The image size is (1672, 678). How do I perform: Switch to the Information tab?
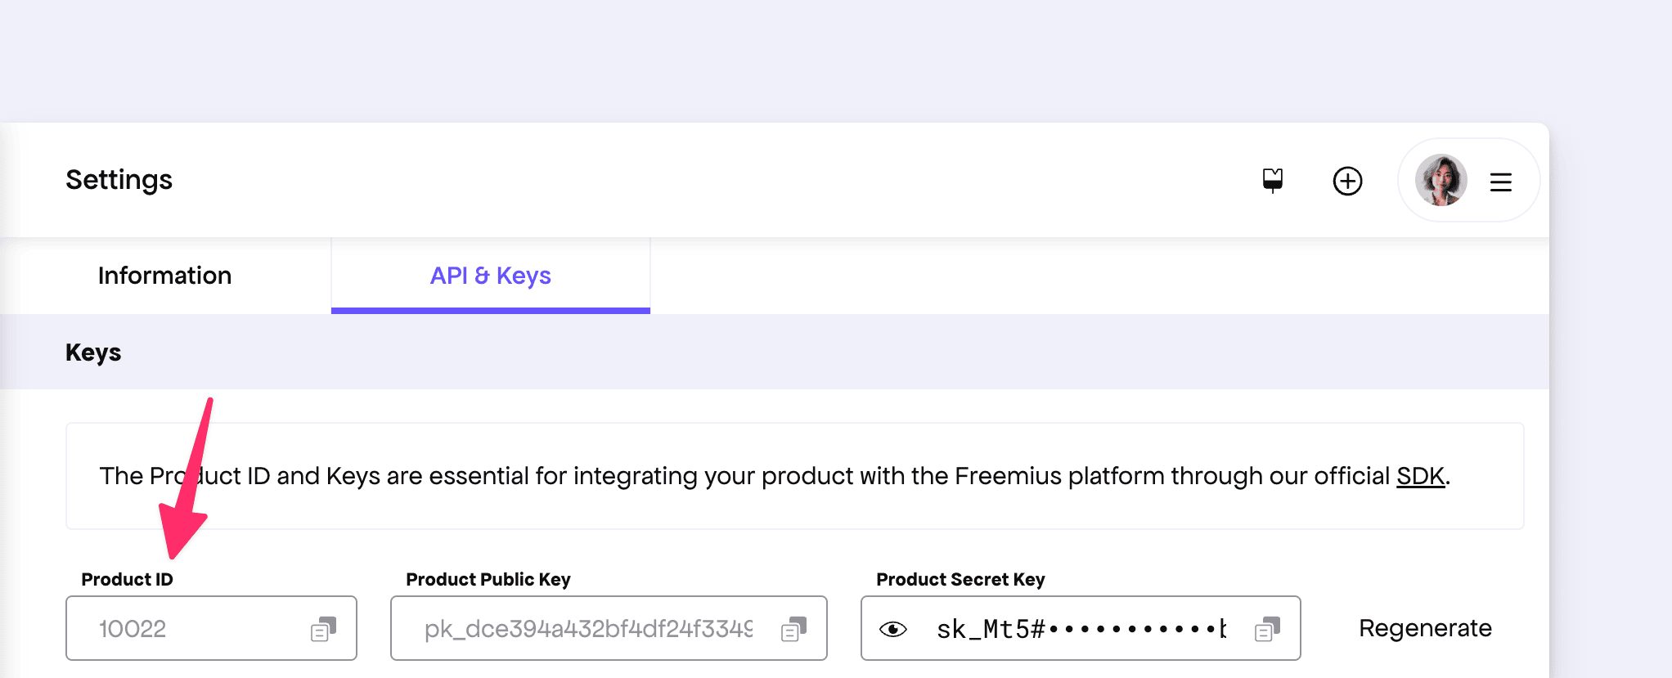[164, 276]
